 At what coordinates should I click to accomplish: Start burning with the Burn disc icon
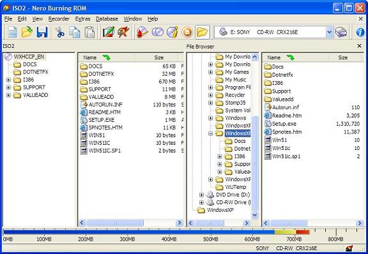(x=142, y=32)
